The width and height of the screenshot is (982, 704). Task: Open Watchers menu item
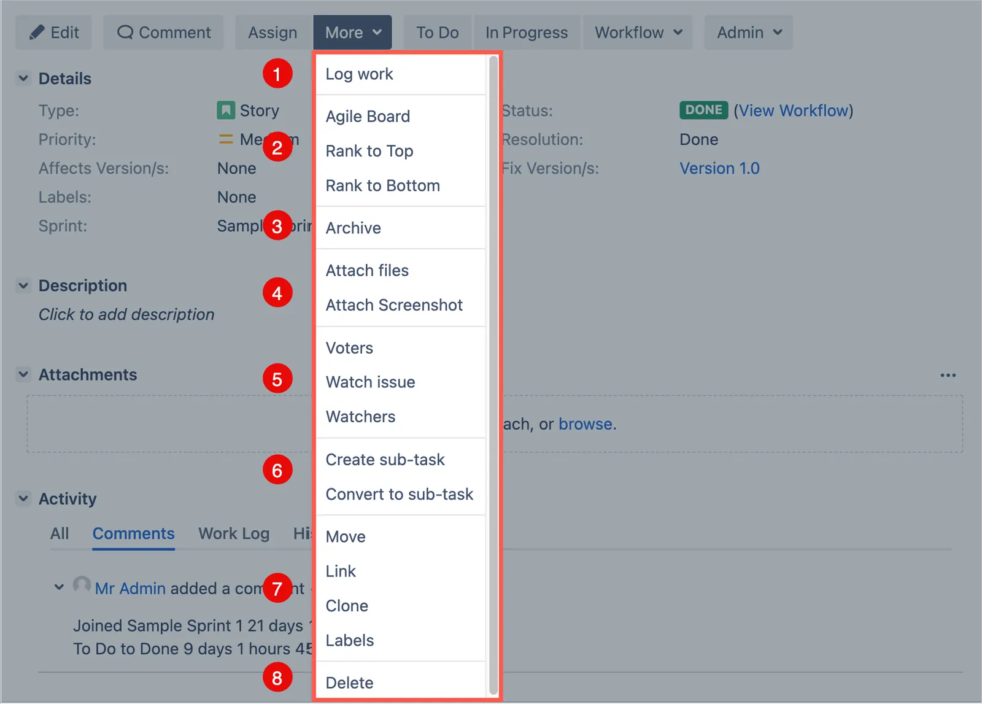[x=401, y=417]
